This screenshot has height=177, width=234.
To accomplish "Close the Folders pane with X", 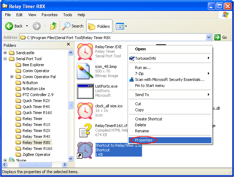I will pos(68,44).
